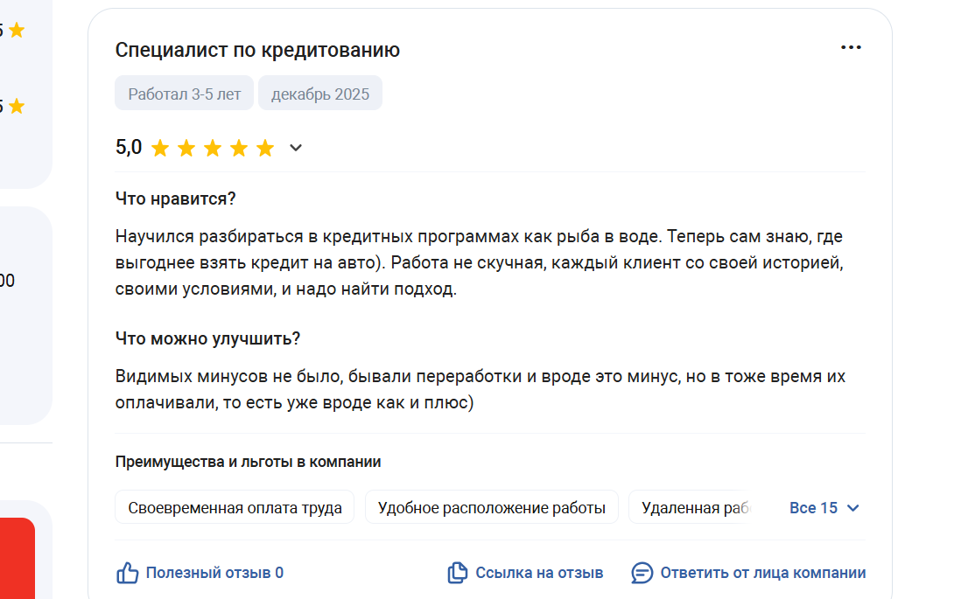This screenshot has width=968, height=599.
Task: Click the 'Удобное расположение работы' benefit chip
Action: coord(491,508)
